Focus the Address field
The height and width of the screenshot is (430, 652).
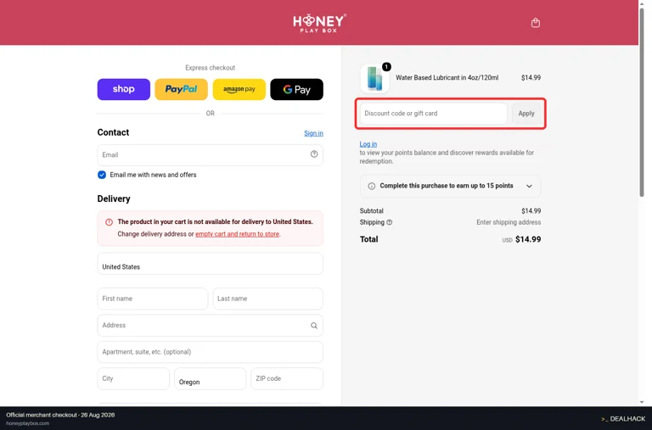(210, 326)
